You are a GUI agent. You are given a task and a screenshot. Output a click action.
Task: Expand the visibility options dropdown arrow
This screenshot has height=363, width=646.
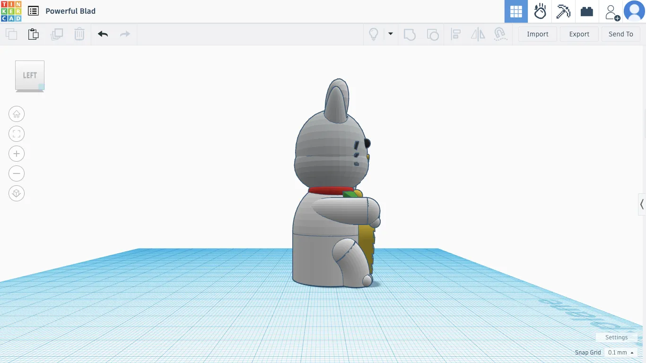[391, 34]
